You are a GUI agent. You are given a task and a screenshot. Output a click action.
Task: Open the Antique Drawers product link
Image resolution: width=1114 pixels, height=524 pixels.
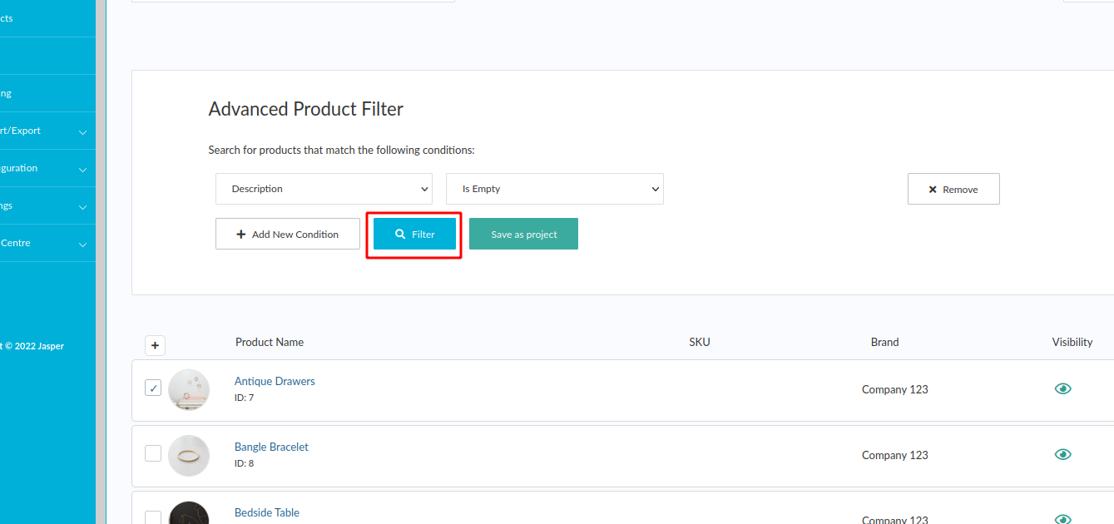[275, 381]
